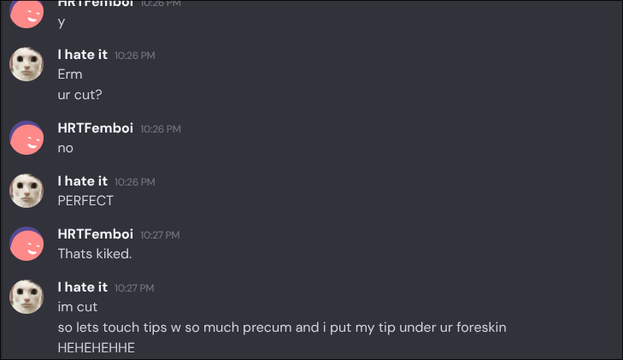
Task: Click I hate it's avatar beside "im cut"
Action: (26, 296)
